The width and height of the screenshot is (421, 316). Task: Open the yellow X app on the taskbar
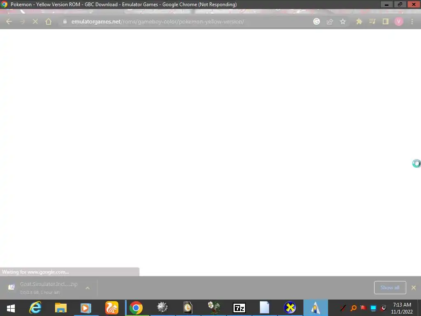pos(290,308)
